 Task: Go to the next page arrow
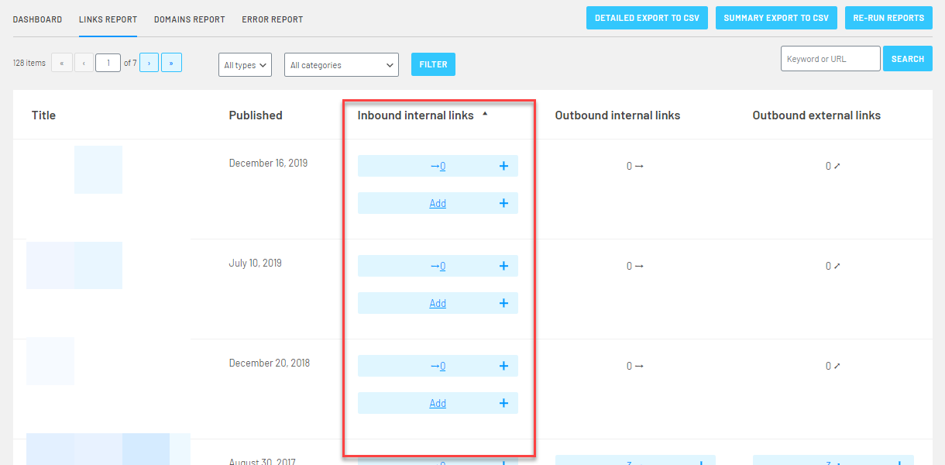coord(149,63)
